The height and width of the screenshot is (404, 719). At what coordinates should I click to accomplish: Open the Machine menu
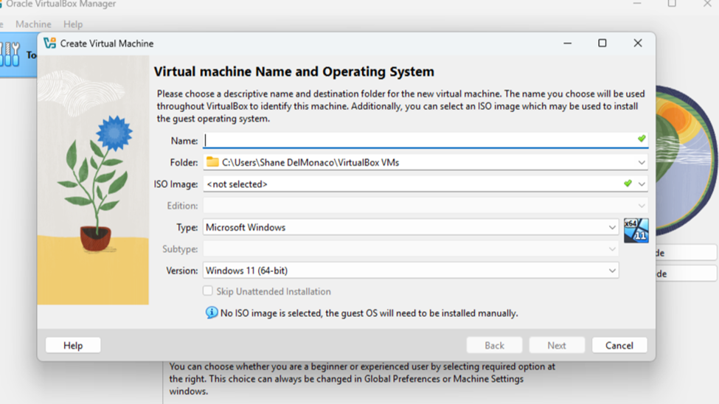(x=33, y=24)
